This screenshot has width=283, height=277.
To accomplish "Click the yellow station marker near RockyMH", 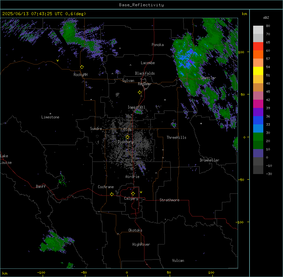I will [x=82, y=67].
